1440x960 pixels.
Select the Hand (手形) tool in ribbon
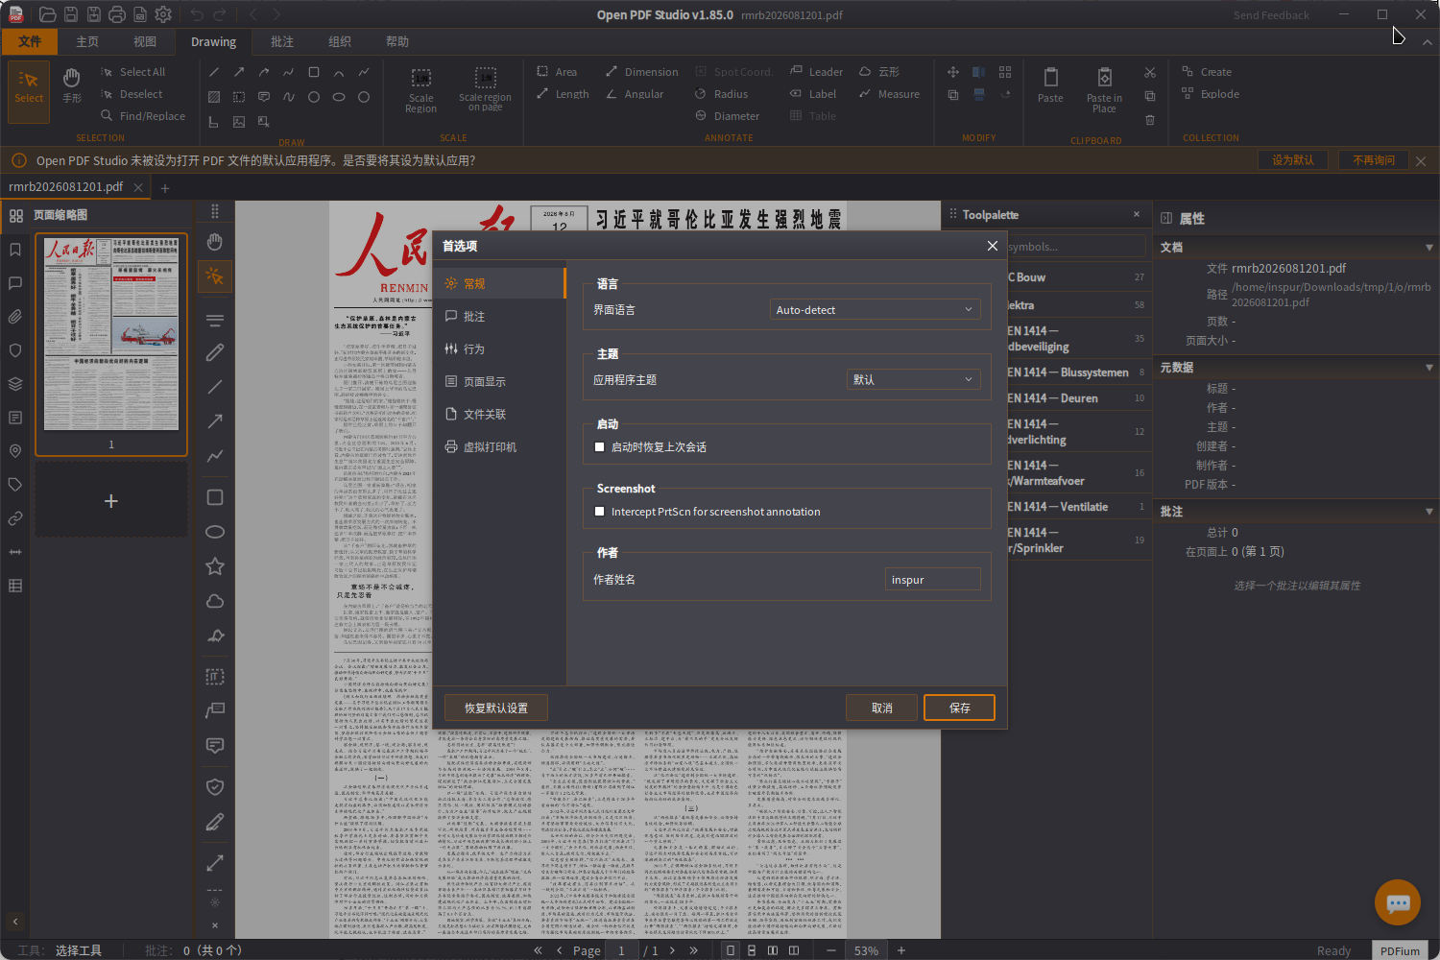(72, 84)
